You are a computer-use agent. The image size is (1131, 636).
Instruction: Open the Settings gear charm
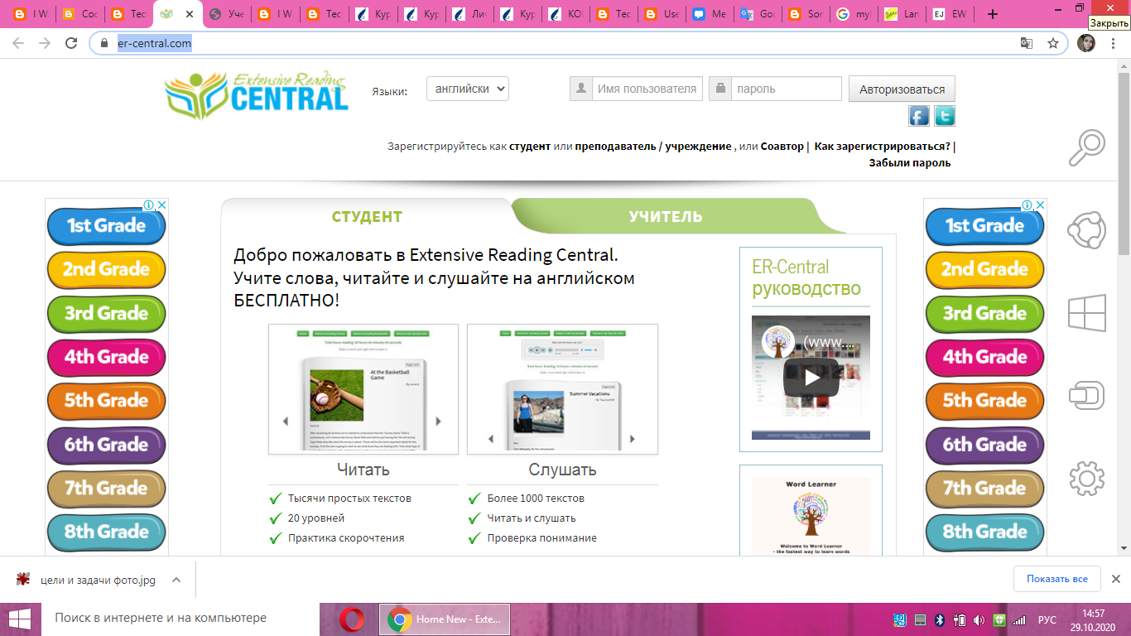1087,479
